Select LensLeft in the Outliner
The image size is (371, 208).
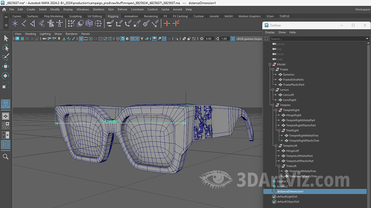pyautogui.click(x=288, y=95)
